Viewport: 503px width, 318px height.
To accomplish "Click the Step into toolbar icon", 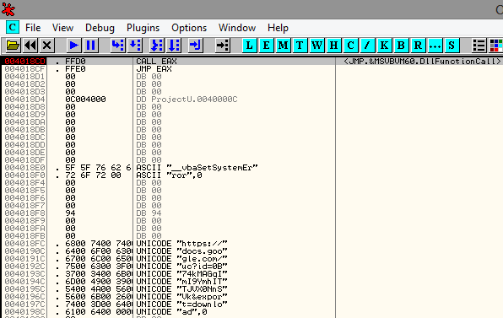I will point(117,46).
